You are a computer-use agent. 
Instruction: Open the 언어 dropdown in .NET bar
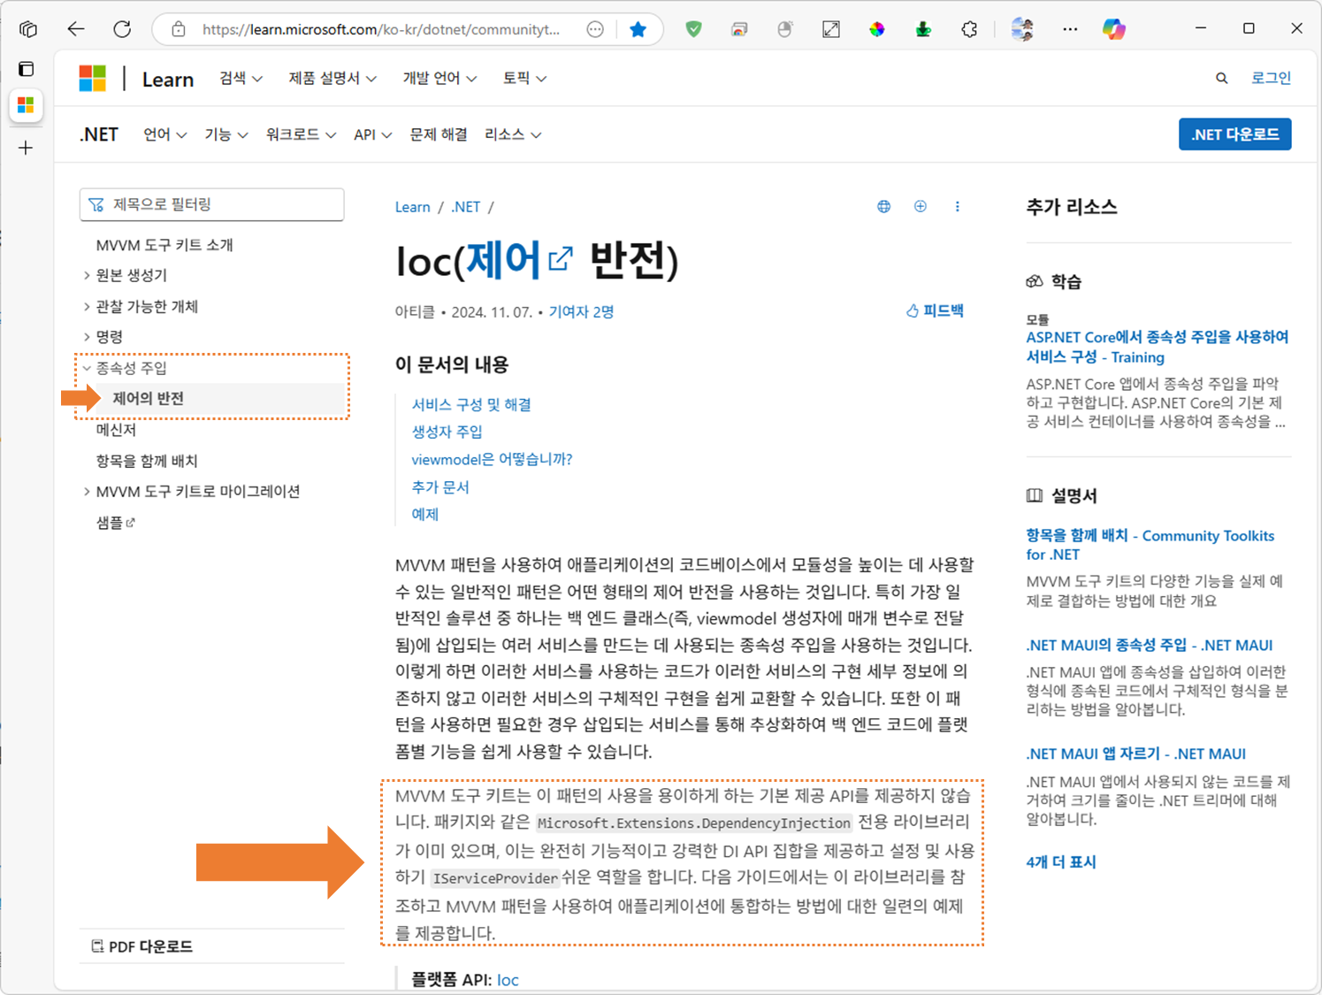coord(165,134)
